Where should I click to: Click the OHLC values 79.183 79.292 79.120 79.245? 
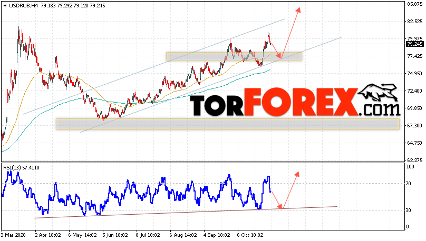(x=73, y=6)
